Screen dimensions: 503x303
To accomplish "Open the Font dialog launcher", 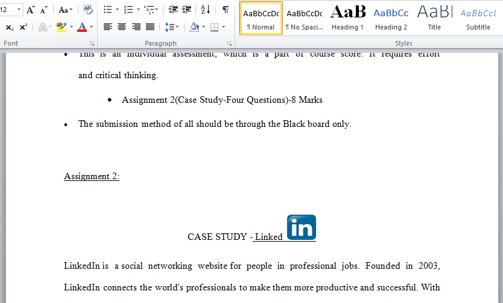I will coord(92,43).
